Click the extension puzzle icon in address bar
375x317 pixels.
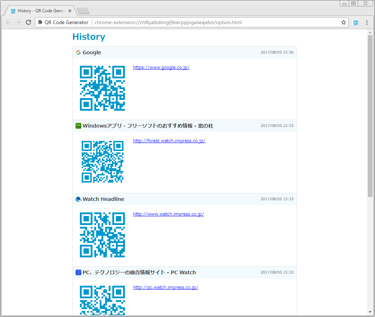[40, 22]
